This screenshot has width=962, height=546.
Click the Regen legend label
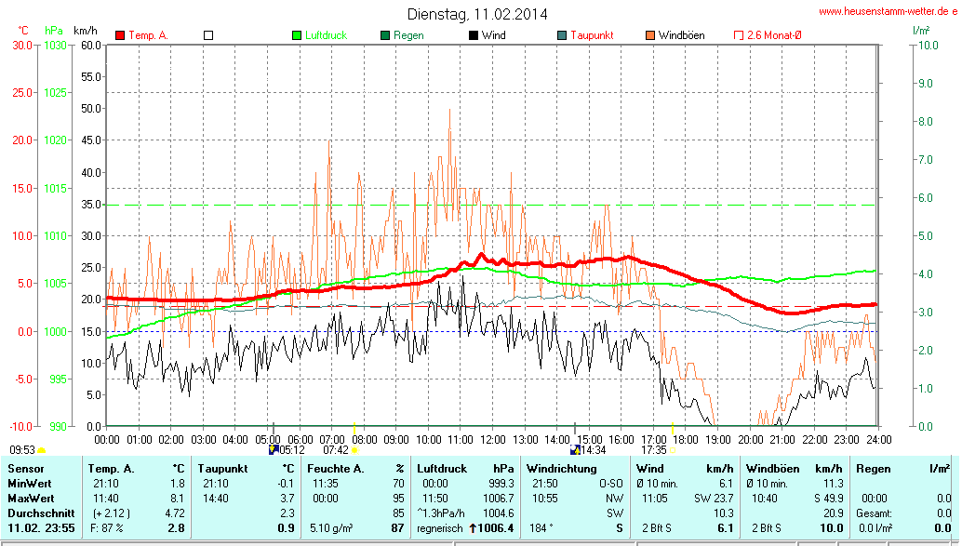pyautogui.click(x=408, y=35)
